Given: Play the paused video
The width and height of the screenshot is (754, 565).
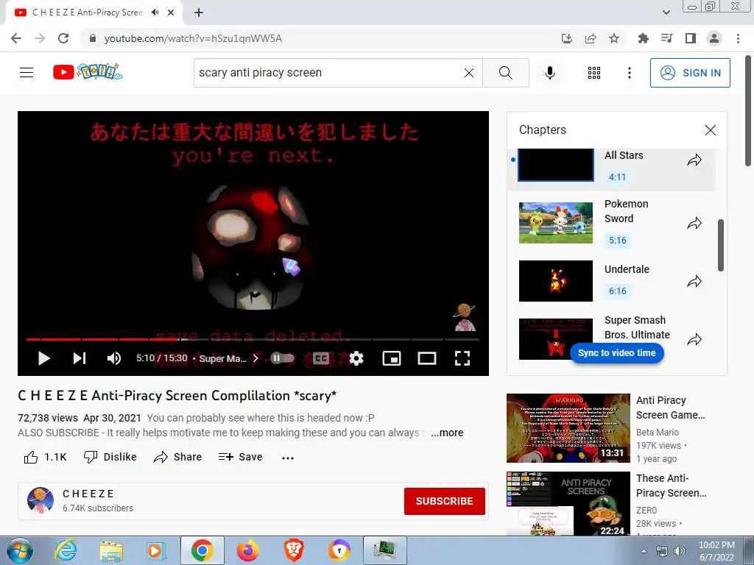Looking at the screenshot, I should pyautogui.click(x=43, y=358).
